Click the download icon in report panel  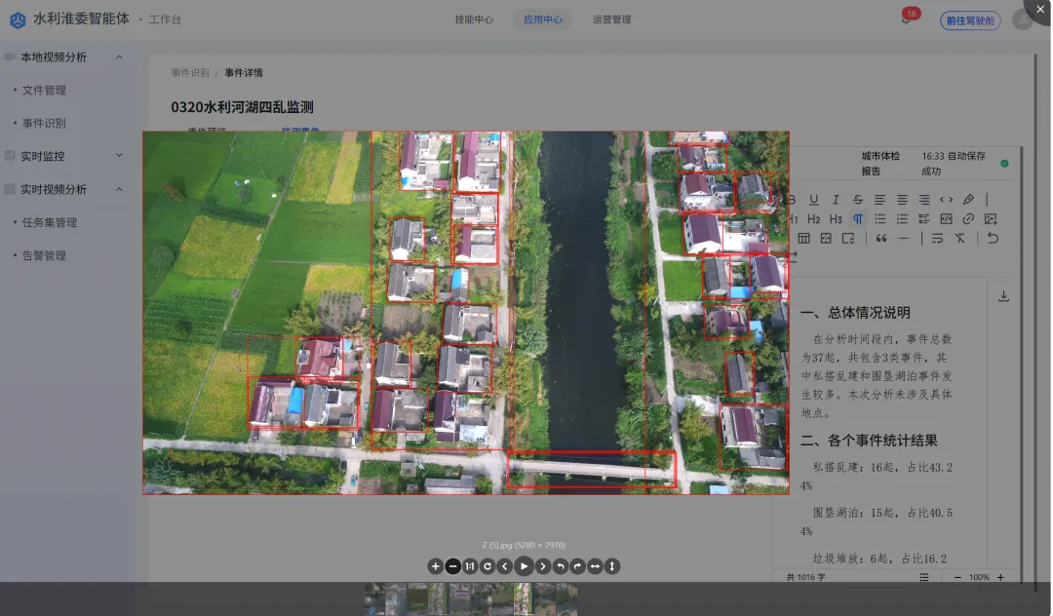coord(1003,296)
